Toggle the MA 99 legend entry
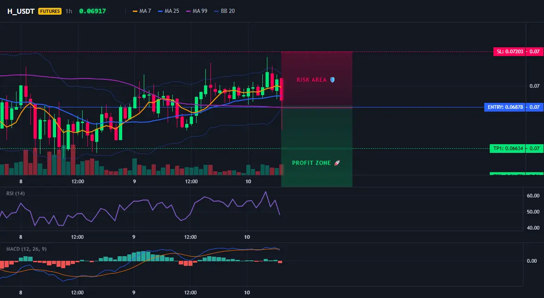Screen dimensions: 544x298 pos(197,11)
